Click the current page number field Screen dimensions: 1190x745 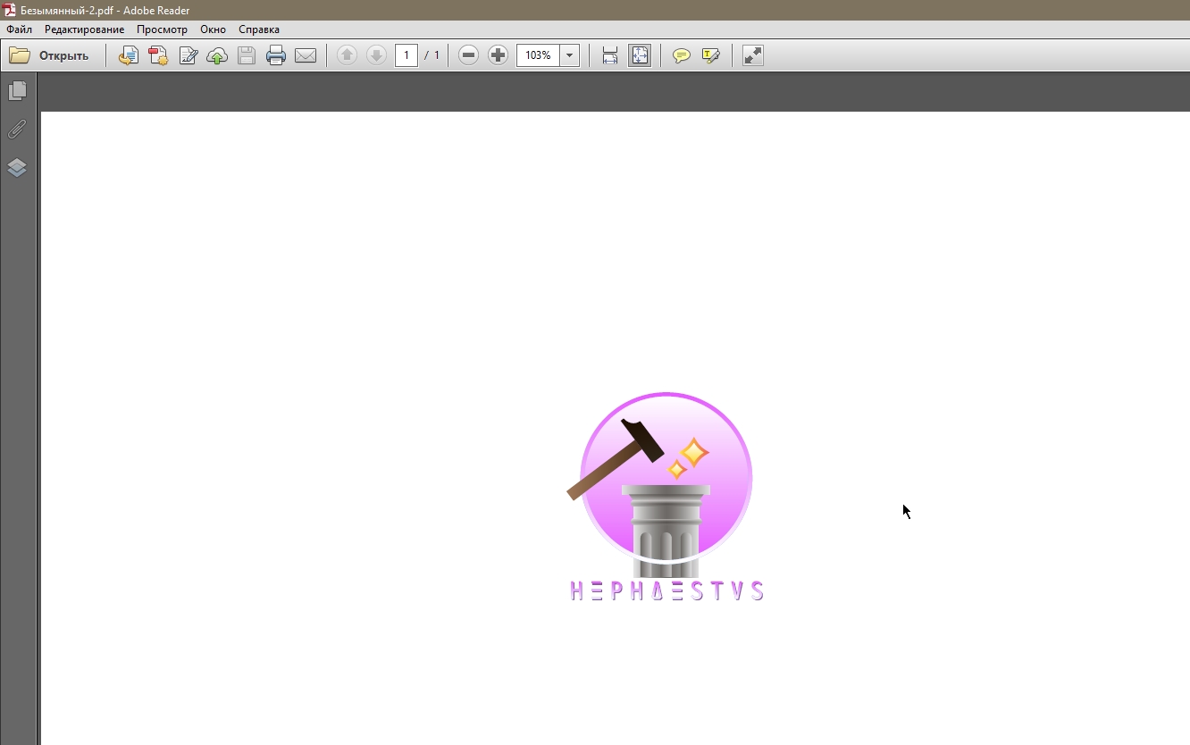coord(406,55)
